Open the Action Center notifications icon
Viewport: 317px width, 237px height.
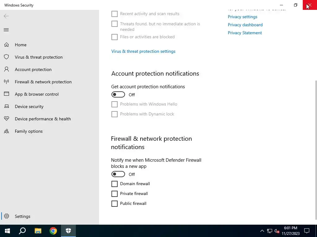[x=307, y=231]
